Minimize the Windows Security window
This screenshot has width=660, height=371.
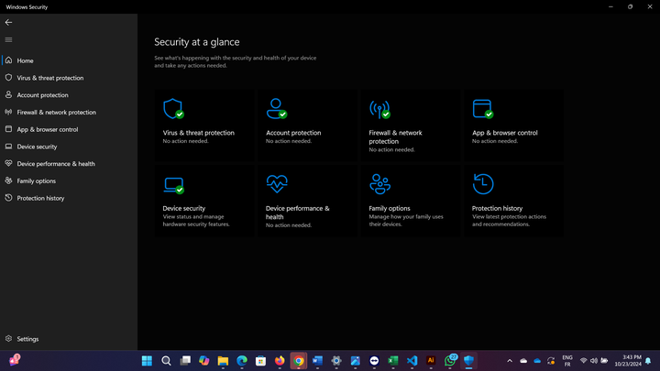click(610, 6)
